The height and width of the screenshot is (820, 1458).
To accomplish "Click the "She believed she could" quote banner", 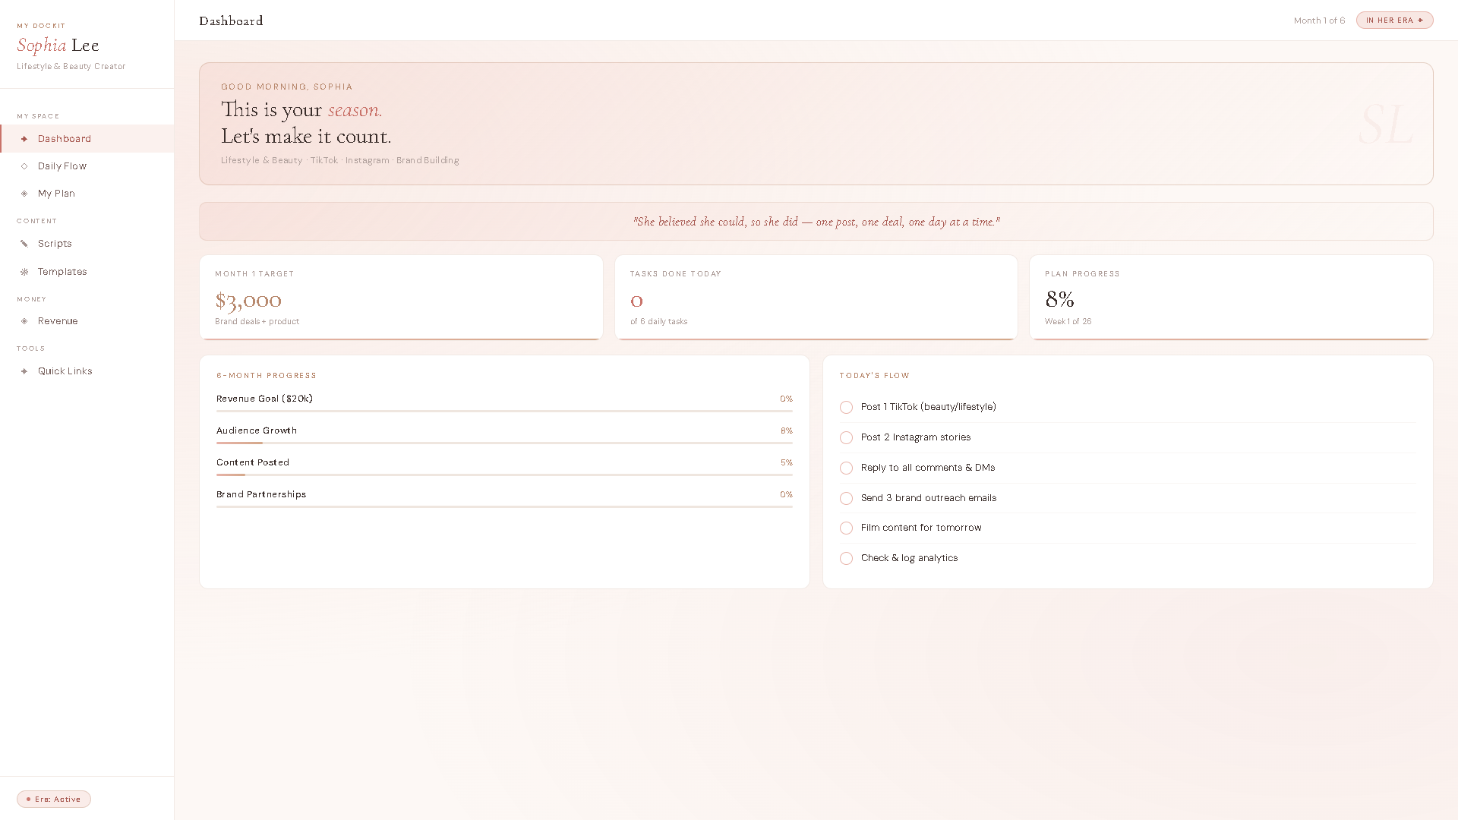I will [816, 222].
